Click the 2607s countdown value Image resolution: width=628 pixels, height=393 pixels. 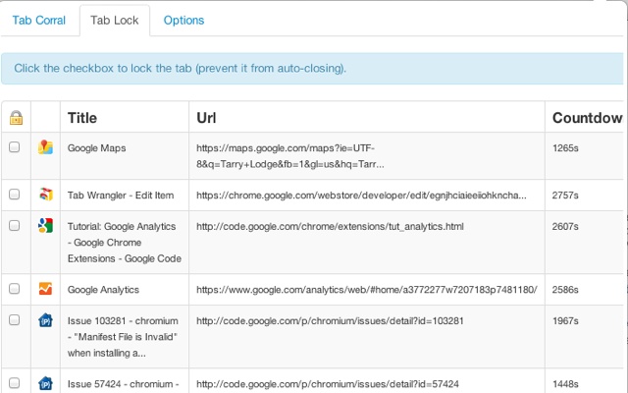click(x=565, y=227)
